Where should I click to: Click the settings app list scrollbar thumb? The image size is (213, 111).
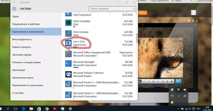click(x=137, y=38)
